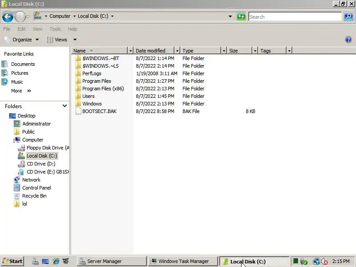
Task: Click Computer in the address breadcrumb
Action: [x=60, y=16]
